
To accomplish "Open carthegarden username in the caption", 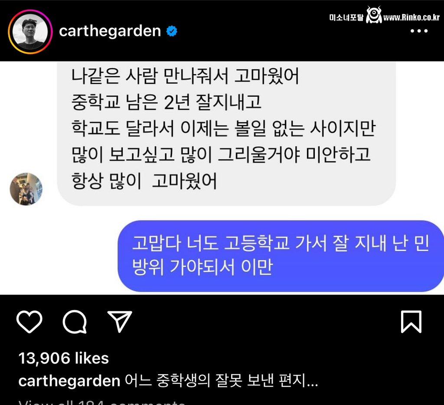I will pos(69,381).
